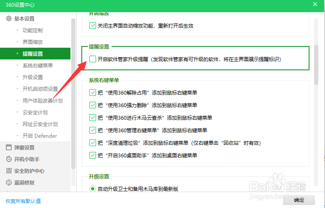Uncheck 使用360管理右键菜单 option
325x208 pixels.
click(x=92, y=130)
